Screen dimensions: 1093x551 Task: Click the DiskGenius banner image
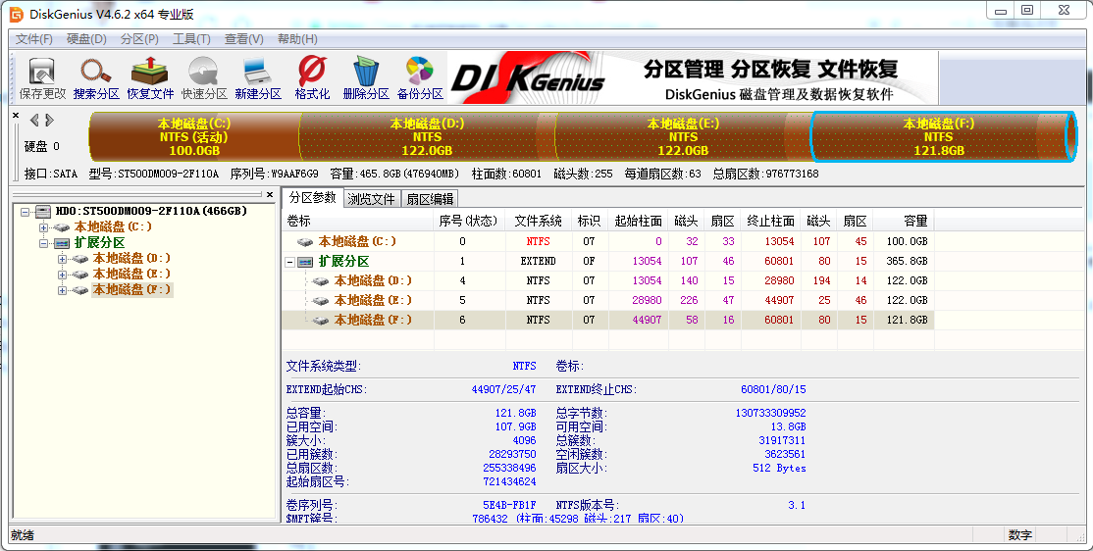pyautogui.click(x=692, y=78)
